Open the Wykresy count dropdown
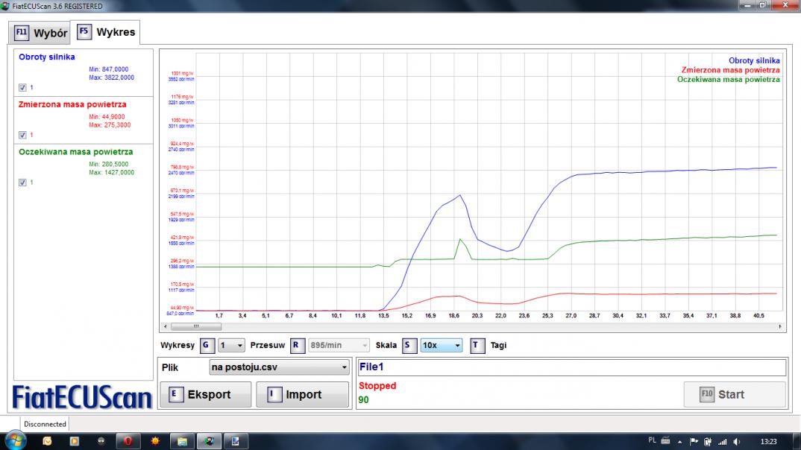This screenshot has width=801, height=450. (231, 346)
